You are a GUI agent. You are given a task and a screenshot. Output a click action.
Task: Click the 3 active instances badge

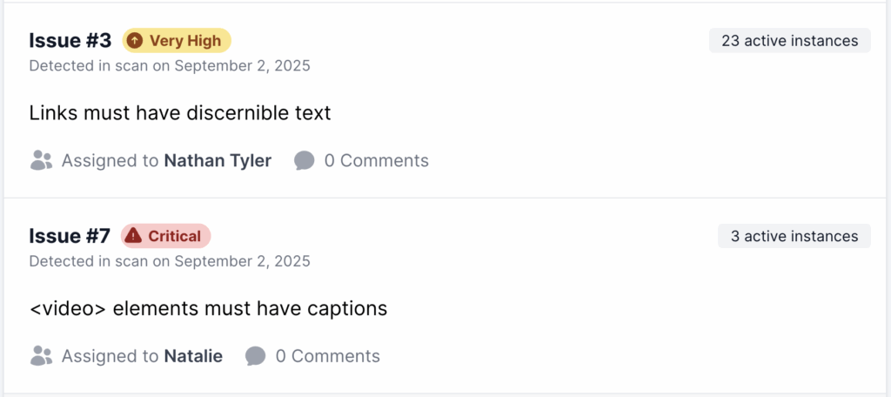[794, 236]
